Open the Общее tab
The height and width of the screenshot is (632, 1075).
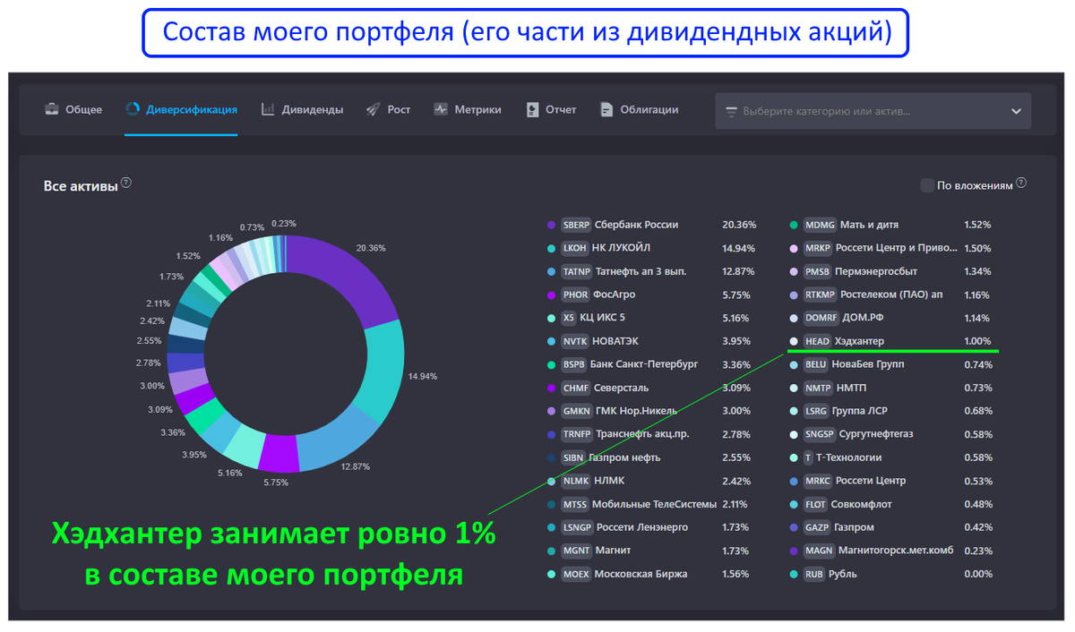73,110
